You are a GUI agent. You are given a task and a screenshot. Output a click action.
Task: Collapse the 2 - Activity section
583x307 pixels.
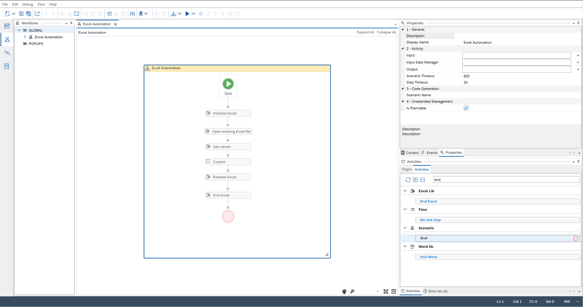tap(403, 49)
